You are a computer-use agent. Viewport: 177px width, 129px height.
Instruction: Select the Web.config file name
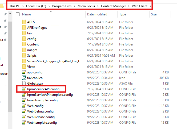35,106
